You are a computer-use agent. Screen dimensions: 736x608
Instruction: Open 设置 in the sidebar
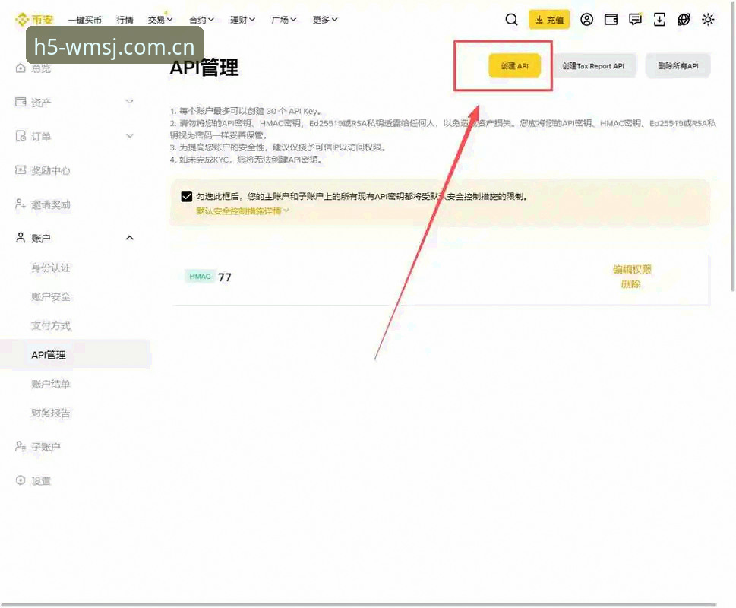(x=41, y=481)
